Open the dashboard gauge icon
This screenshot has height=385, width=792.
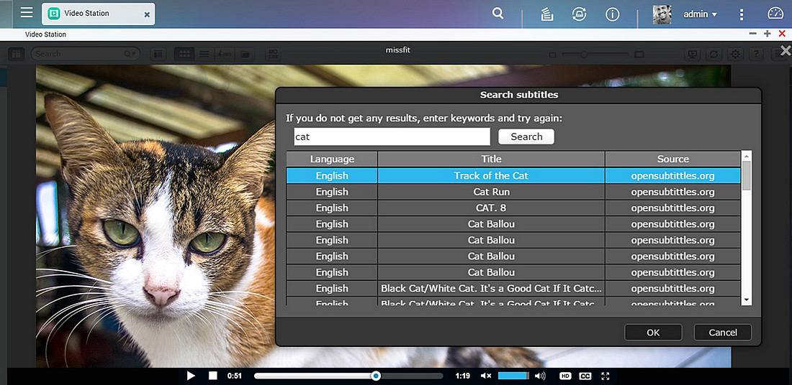[775, 14]
